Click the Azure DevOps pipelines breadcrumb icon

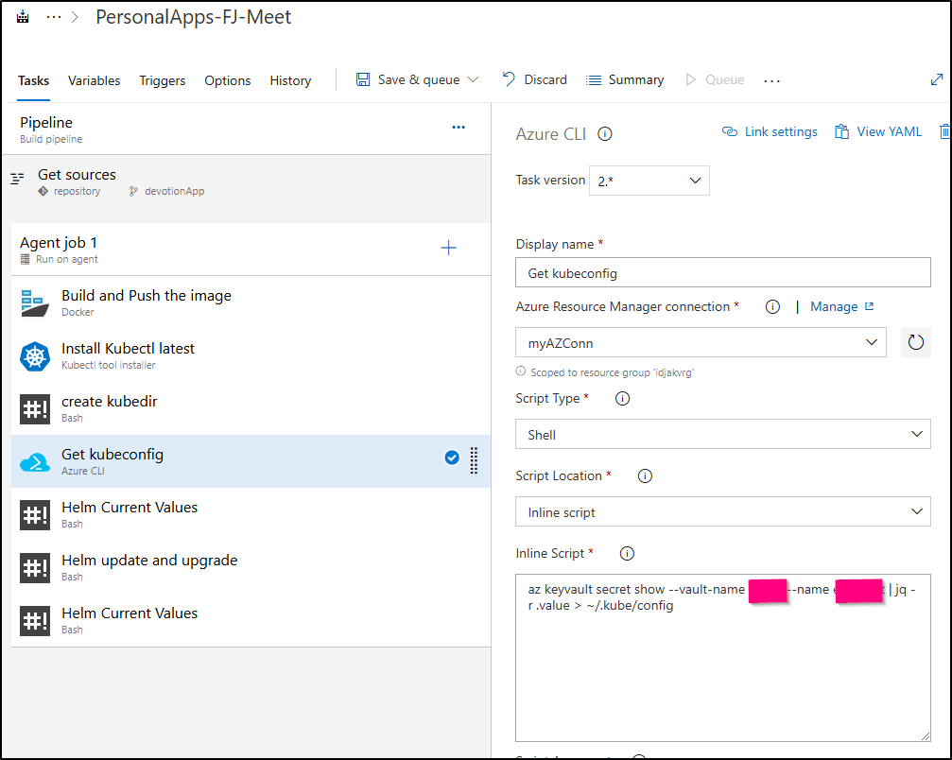pyautogui.click(x=23, y=17)
